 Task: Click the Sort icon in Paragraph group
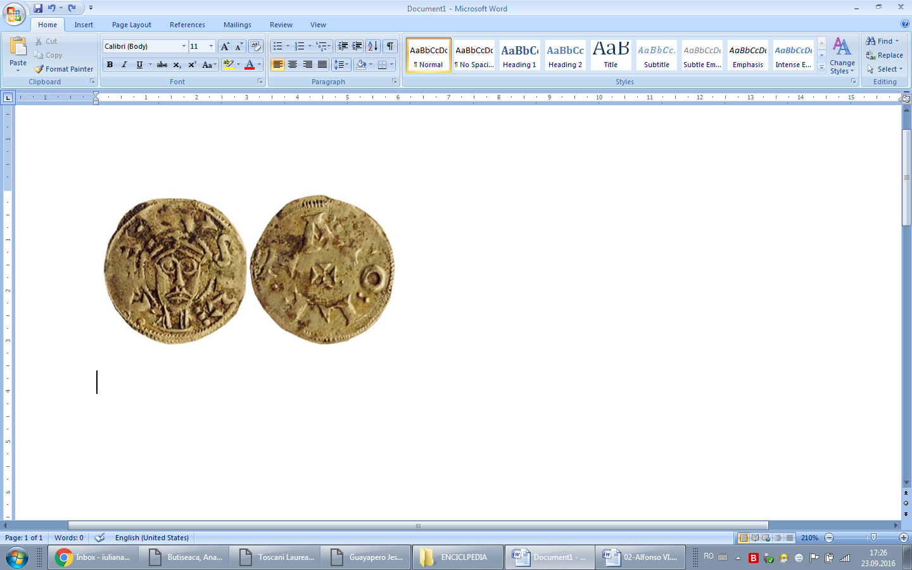pyautogui.click(x=373, y=46)
